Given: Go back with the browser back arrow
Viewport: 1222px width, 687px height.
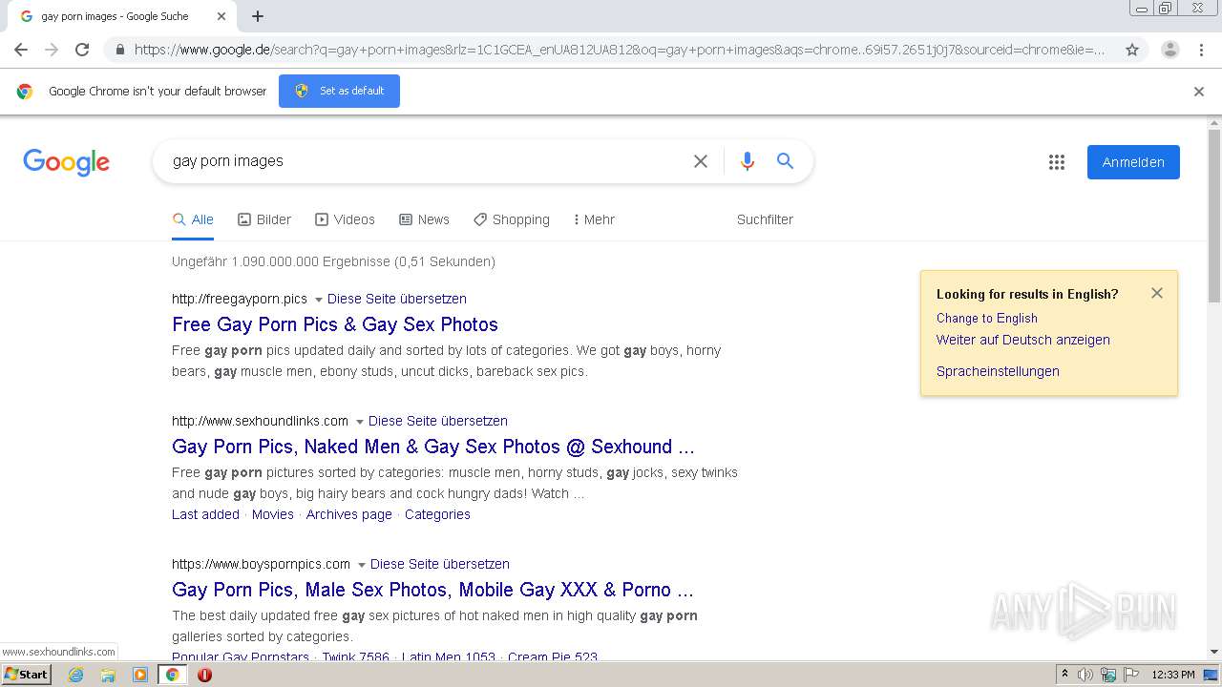Looking at the screenshot, I should (x=21, y=50).
